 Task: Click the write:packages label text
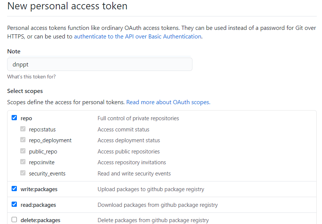[39, 189]
